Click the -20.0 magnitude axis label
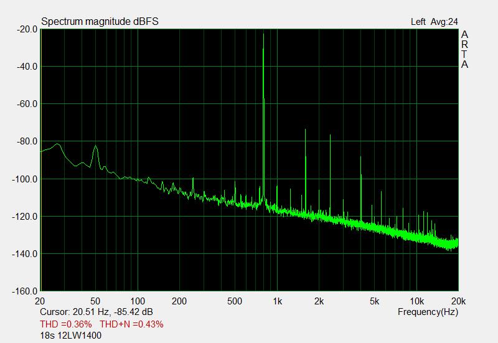The height and width of the screenshot is (343, 498). (26, 29)
